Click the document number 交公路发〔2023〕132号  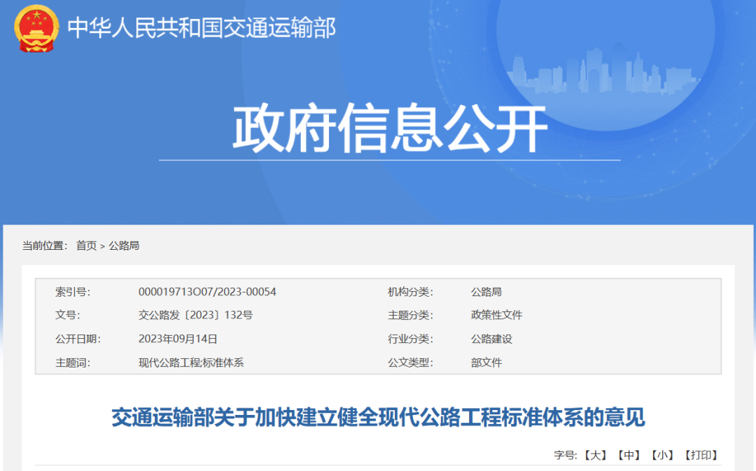tap(195, 315)
